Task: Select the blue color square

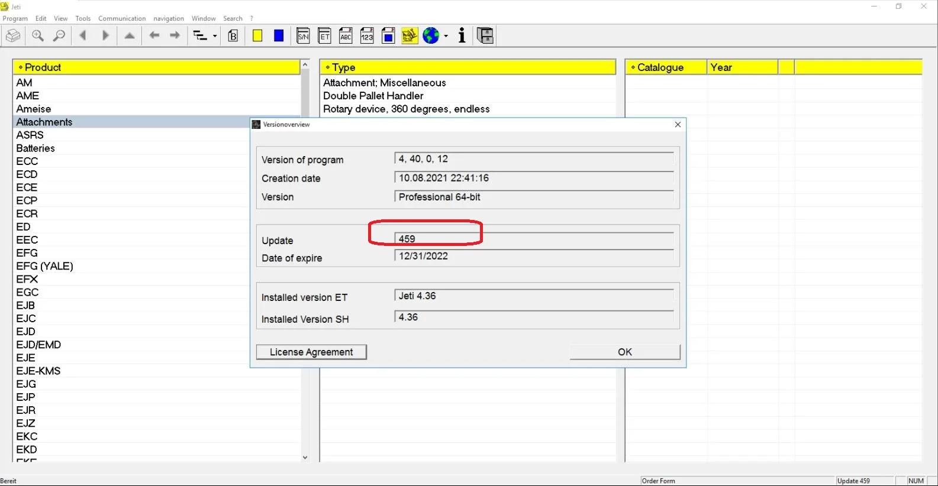Action: [279, 36]
